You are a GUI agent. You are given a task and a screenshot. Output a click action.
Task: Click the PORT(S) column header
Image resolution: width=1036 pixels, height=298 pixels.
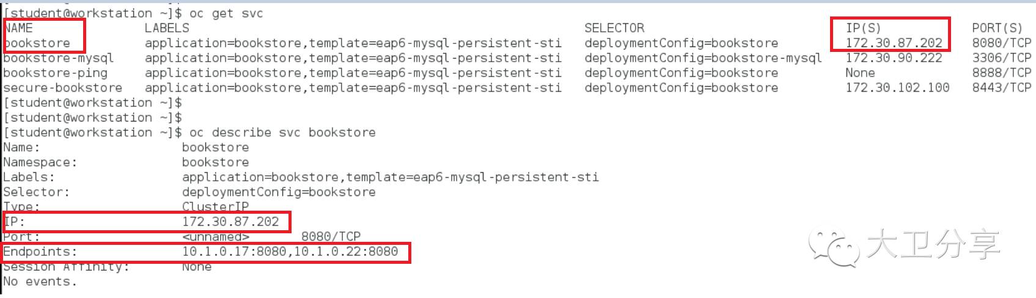pos(997,28)
